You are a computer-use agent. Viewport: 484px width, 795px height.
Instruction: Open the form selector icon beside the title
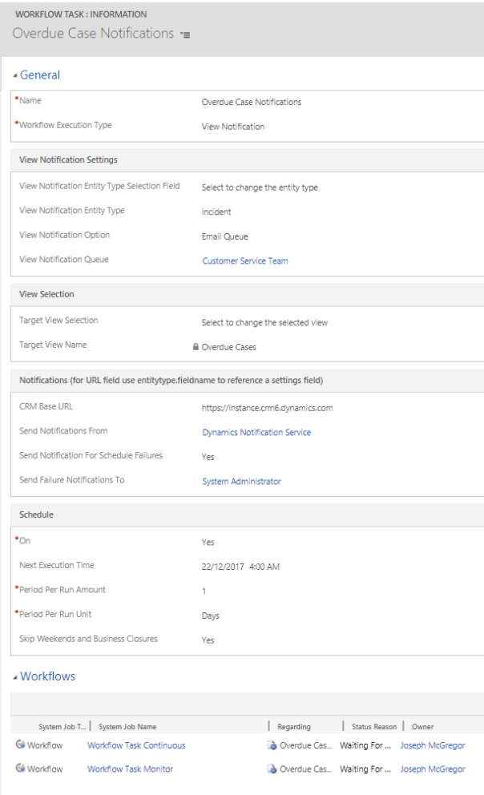coord(185,34)
